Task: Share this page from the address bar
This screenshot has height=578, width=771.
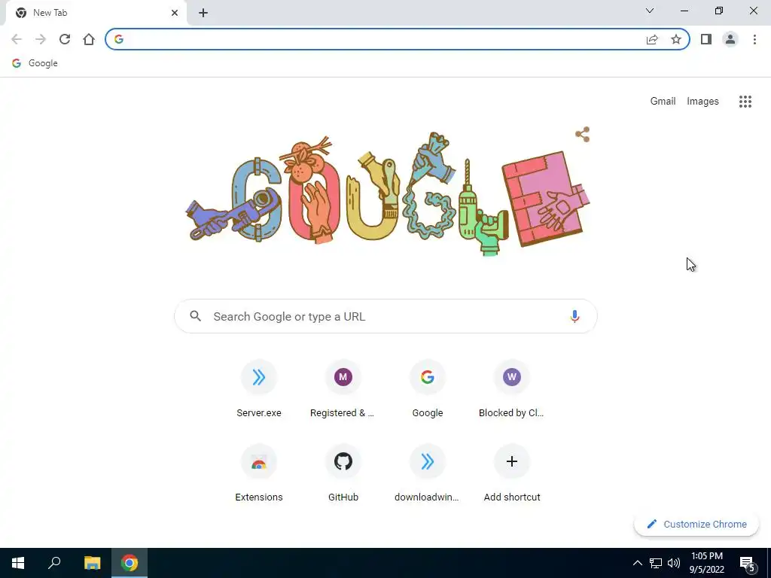Action: point(652,39)
